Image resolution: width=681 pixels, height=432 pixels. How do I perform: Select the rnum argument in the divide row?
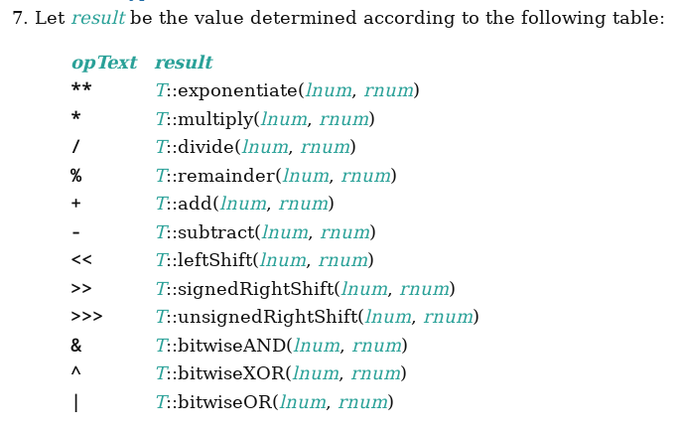coord(327,148)
